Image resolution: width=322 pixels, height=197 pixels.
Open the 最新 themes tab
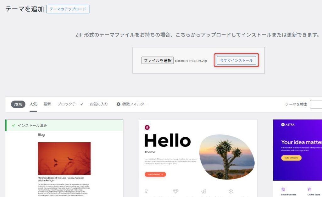click(47, 104)
